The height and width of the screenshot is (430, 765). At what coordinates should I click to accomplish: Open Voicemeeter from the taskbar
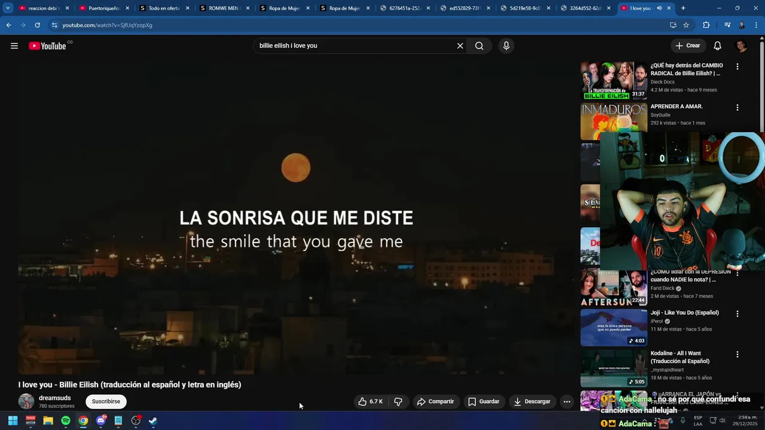point(30,421)
